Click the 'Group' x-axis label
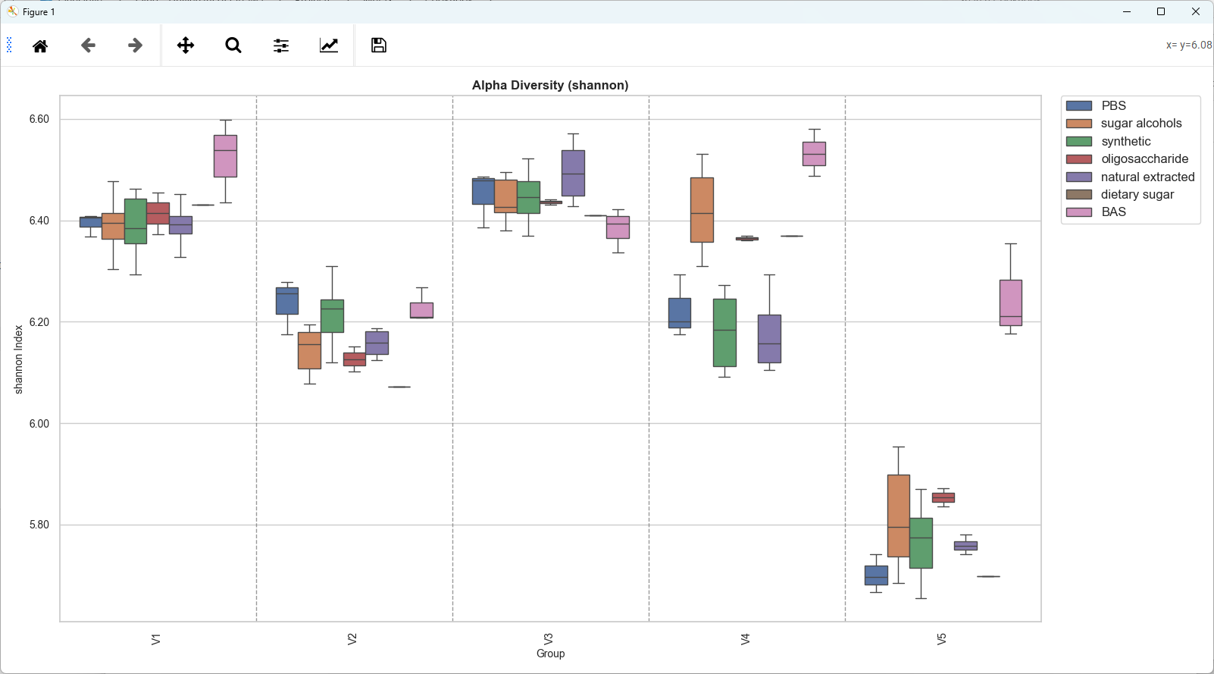 (551, 654)
